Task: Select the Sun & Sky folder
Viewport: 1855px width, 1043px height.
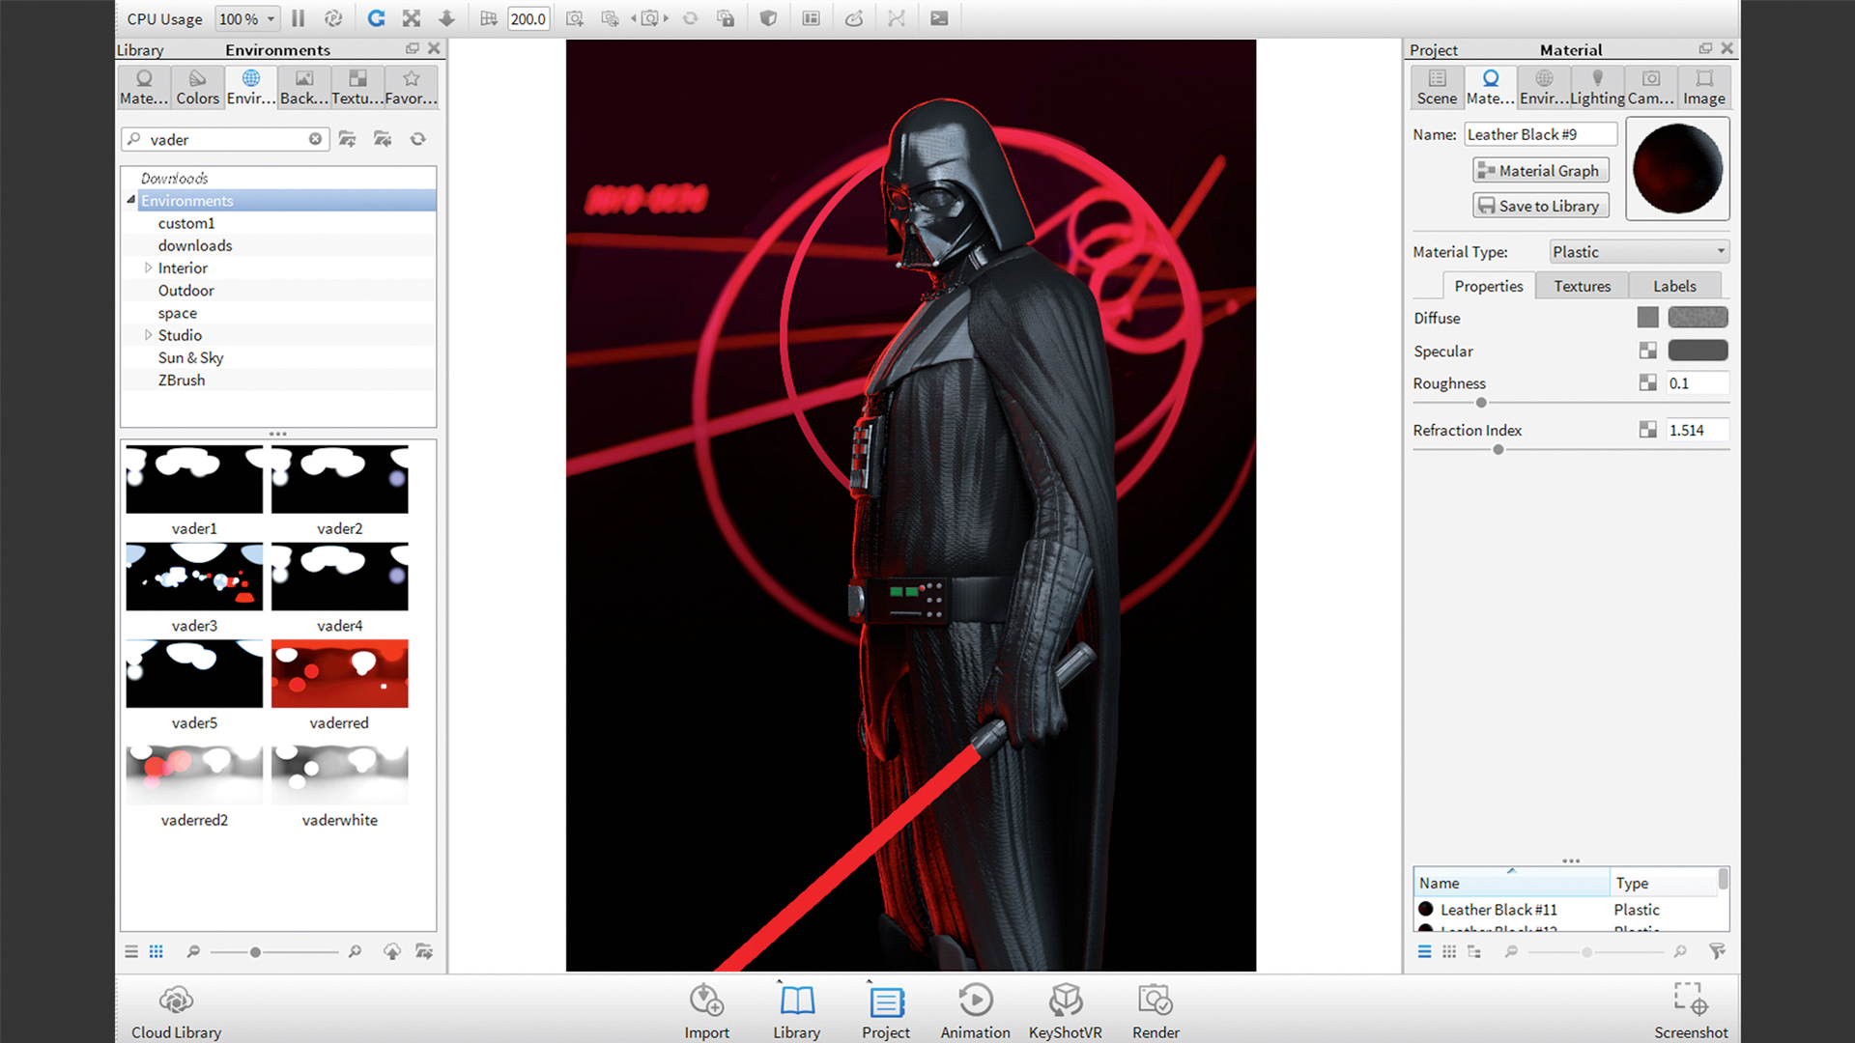Action: point(191,357)
